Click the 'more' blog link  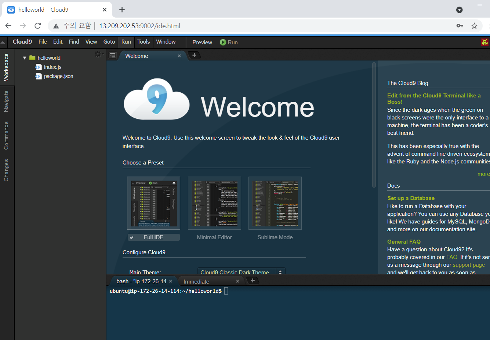click(483, 174)
